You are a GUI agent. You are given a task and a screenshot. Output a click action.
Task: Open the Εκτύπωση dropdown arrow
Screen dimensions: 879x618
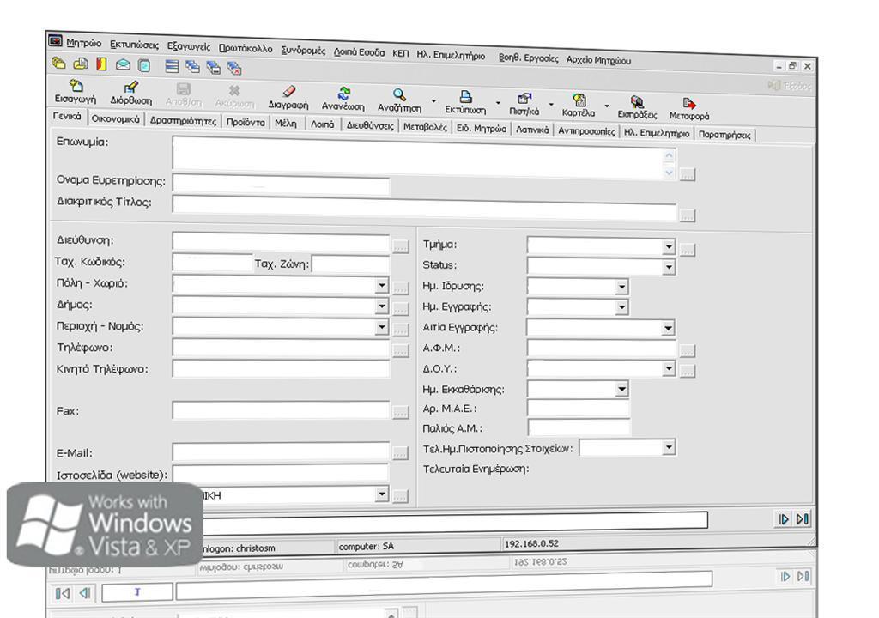tap(498, 103)
